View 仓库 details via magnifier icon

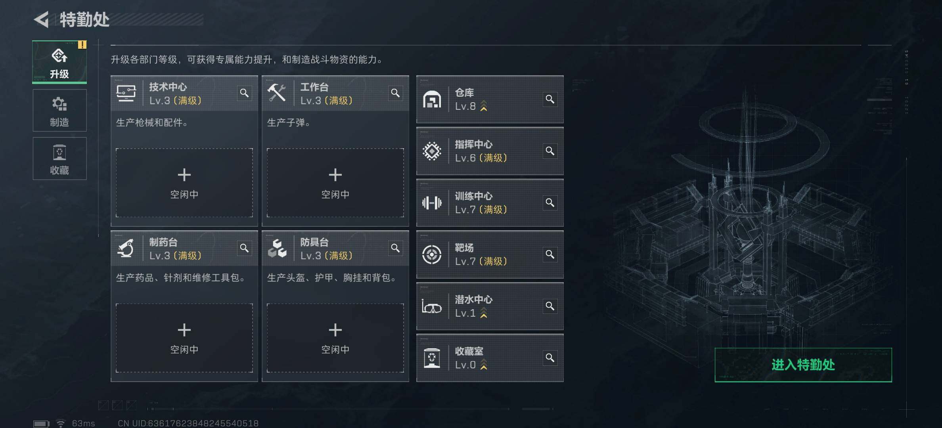coord(550,99)
